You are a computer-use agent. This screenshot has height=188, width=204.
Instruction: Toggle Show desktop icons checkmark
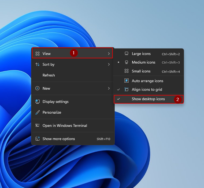click(x=118, y=99)
